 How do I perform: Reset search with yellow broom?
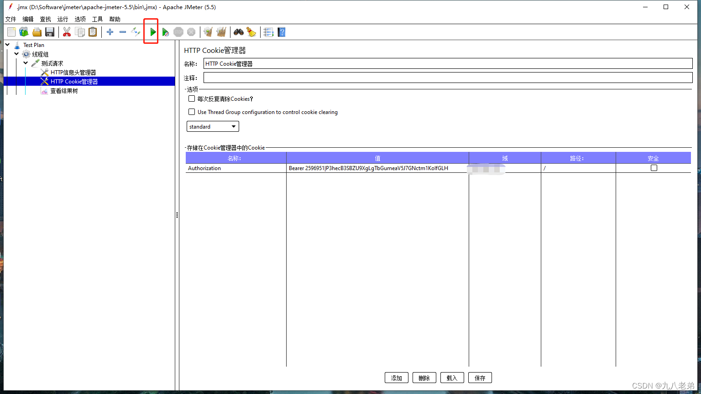[251, 32]
